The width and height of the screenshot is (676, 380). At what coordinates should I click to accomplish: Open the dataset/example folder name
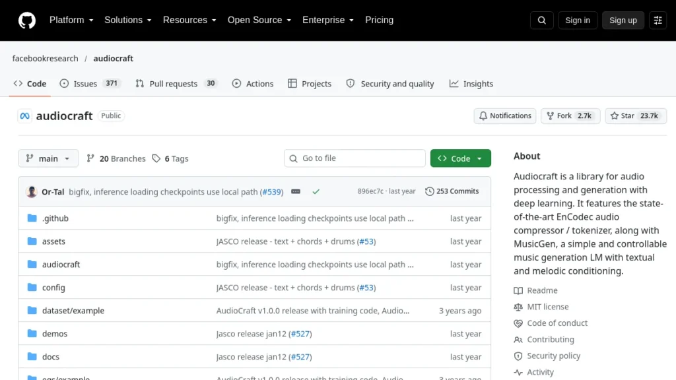73,310
